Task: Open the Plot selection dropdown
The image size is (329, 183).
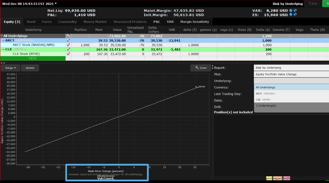Action: point(291,74)
